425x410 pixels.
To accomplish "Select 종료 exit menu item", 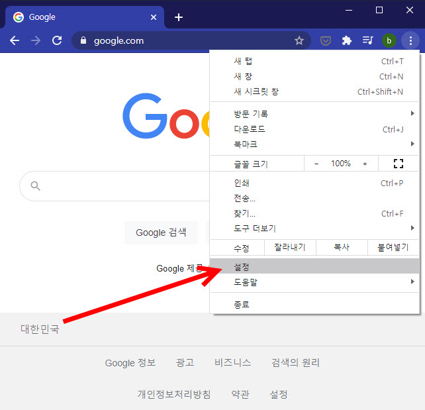I will (314, 305).
